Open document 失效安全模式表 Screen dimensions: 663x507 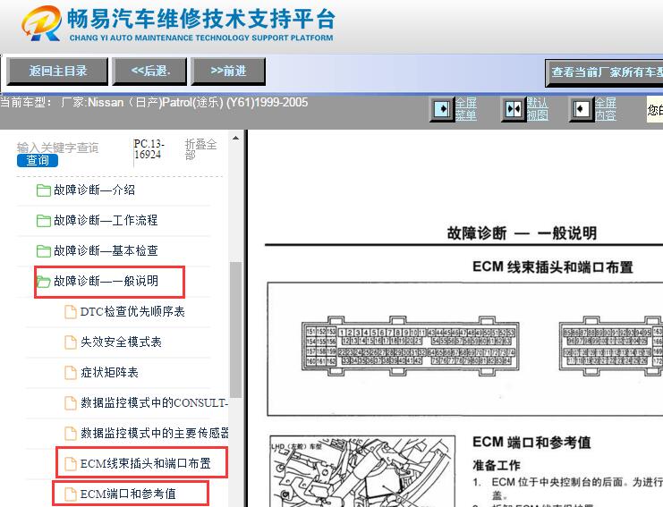pyautogui.click(x=122, y=342)
